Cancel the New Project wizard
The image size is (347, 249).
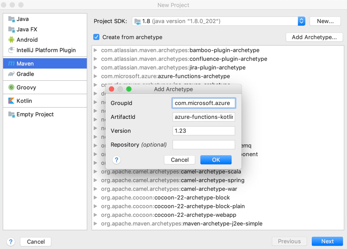36,242
